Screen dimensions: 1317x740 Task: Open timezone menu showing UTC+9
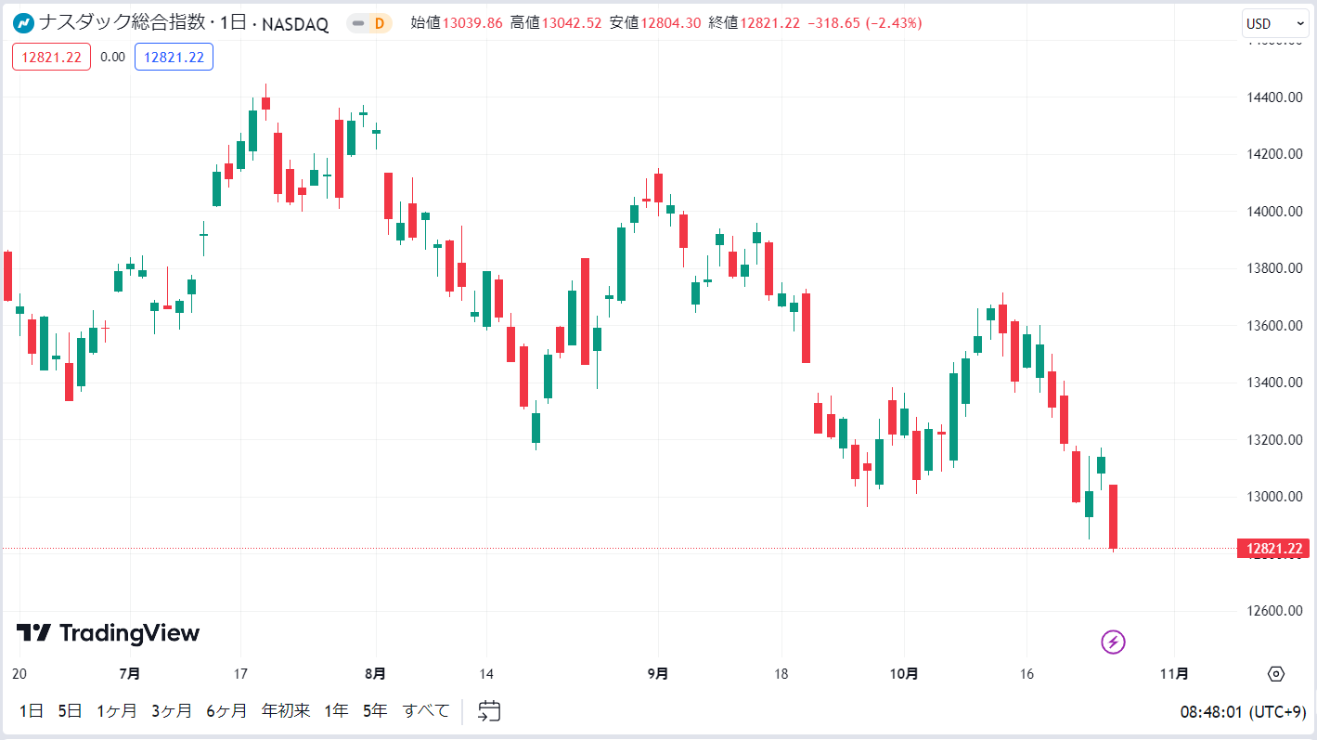[1243, 712]
